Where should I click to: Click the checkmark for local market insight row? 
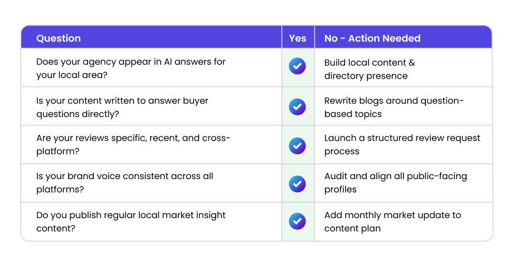point(297,221)
